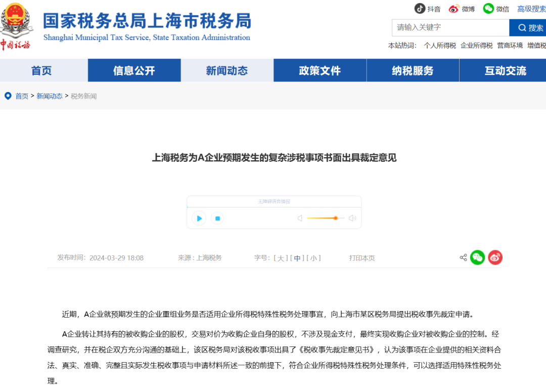Viewport: 546px width, 392px height.
Task: Click the share node icon below the article info
Action: pyautogui.click(x=463, y=257)
